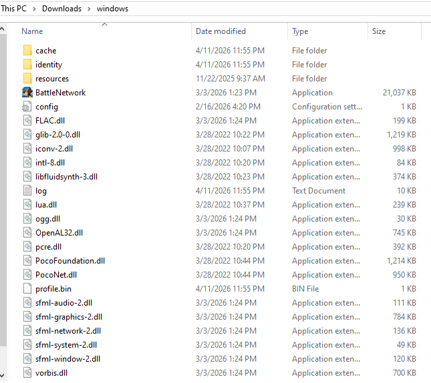Click the glib-2.0-0.dll file icon
The image size is (431, 383).
click(27, 135)
